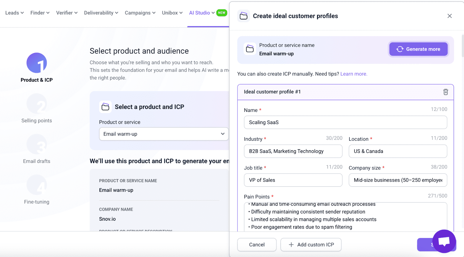The image size is (464, 257).
Task: Open the Leads menu
Action: 14,13
